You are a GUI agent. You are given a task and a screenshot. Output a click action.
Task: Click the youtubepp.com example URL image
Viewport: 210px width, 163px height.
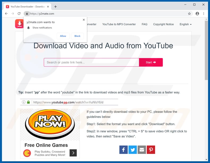[69, 102]
